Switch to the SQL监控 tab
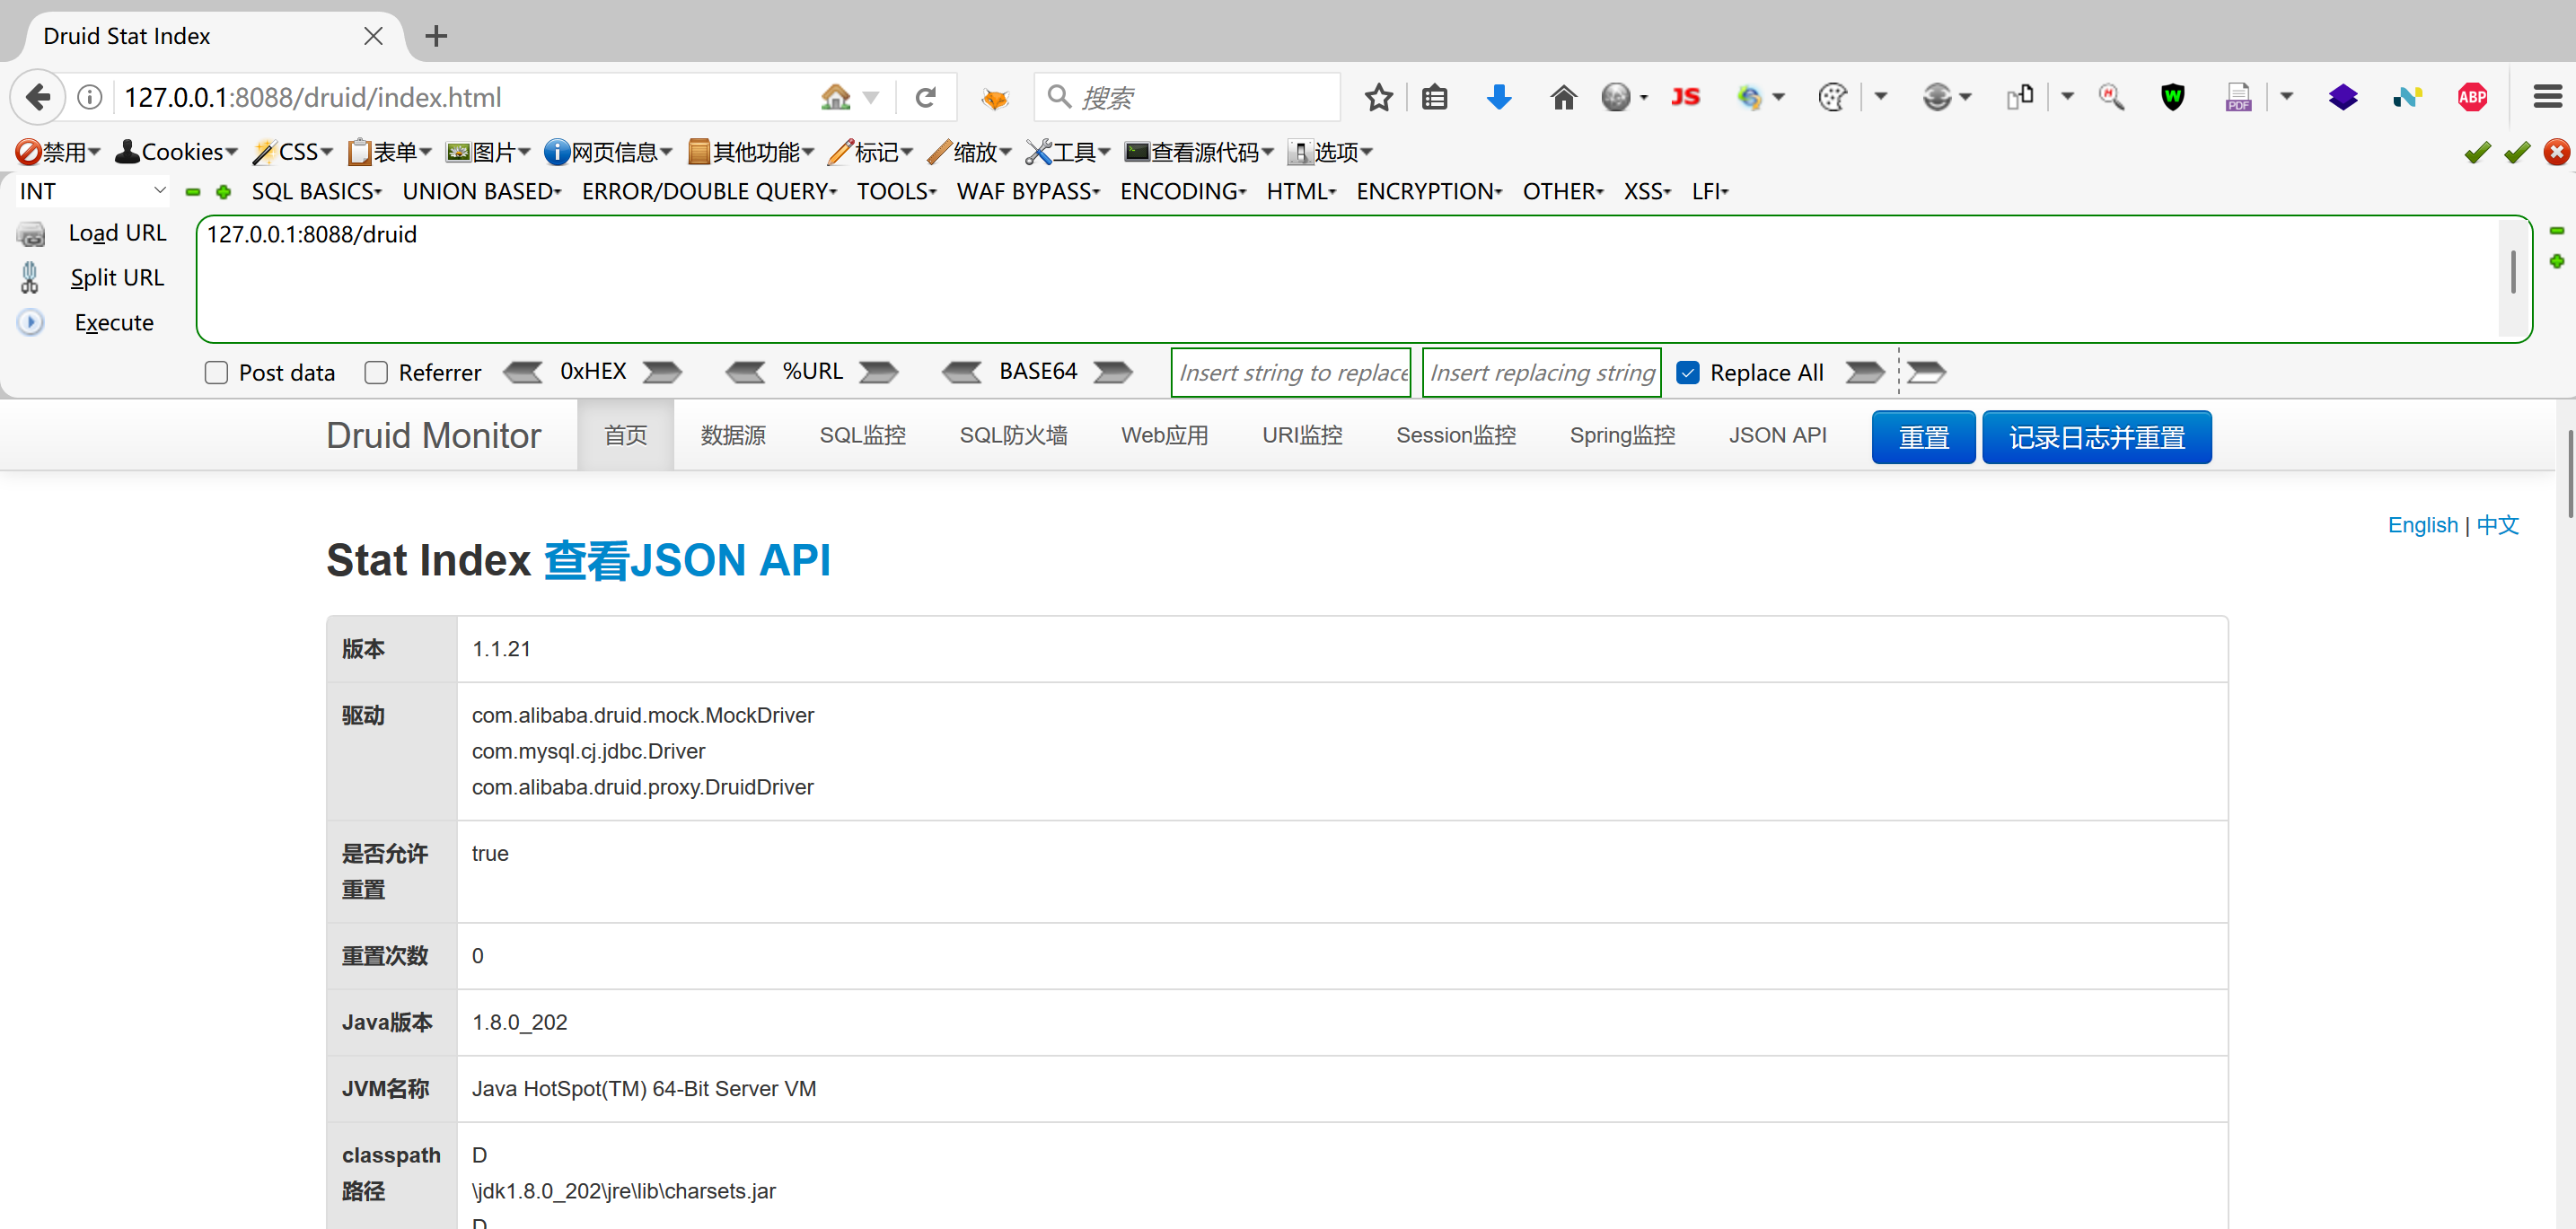This screenshot has width=2576, height=1229. [862, 435]
